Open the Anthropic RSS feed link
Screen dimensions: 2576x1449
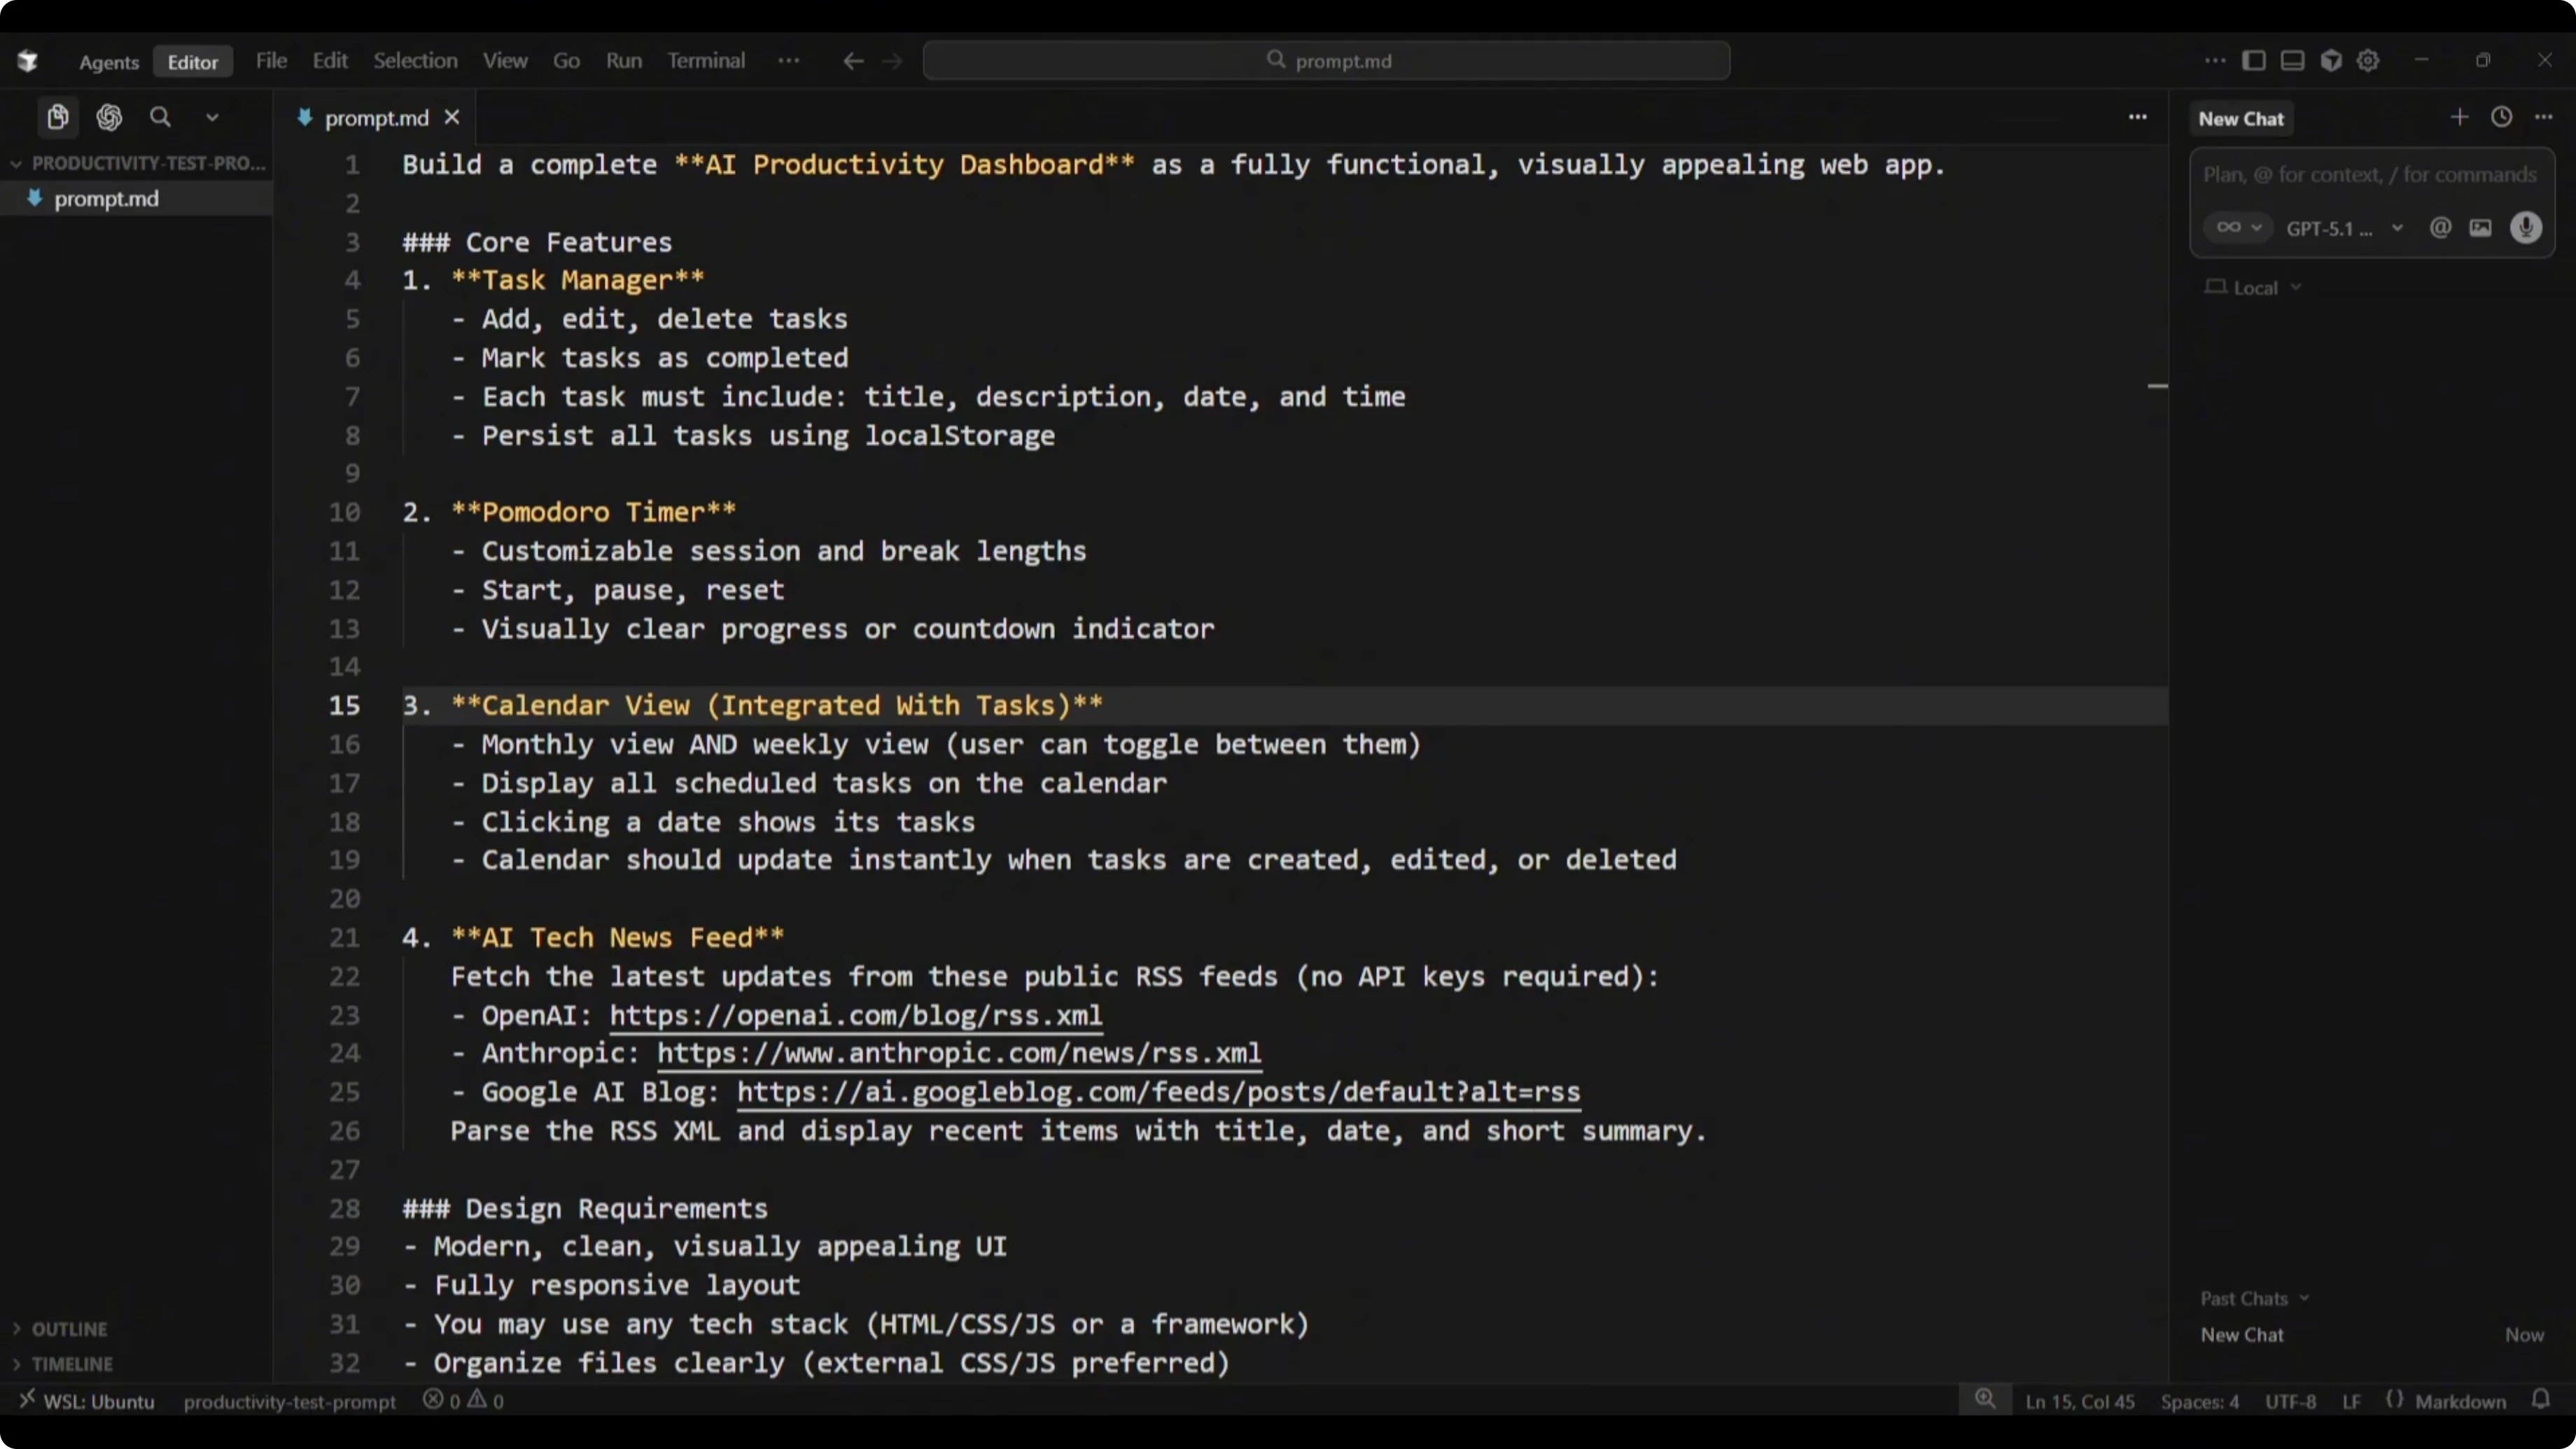tap(958, 1053)
